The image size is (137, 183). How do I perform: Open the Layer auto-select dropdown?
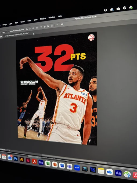4,32
